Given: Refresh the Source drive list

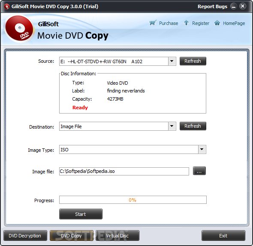Looking at the screenshot, I should tap(193, 61).
